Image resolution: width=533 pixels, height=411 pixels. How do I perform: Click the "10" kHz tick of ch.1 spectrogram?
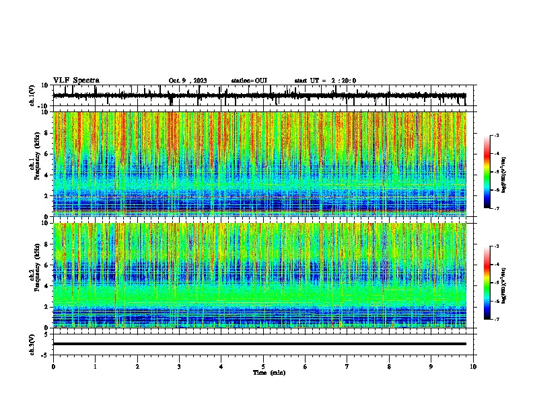(x=45, y=112)
